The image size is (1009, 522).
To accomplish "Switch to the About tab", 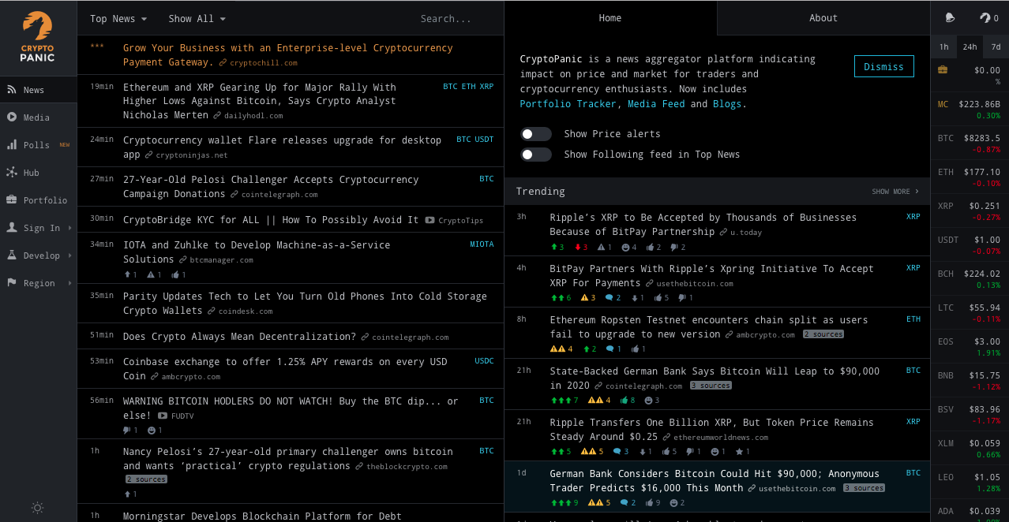I will (823, 18).
